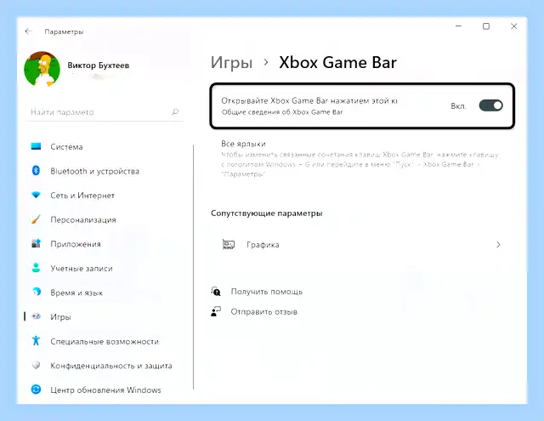Go to Сеть и Интернет
The width and height of the screenshot is (544, 421).
[x=82, y=196]
